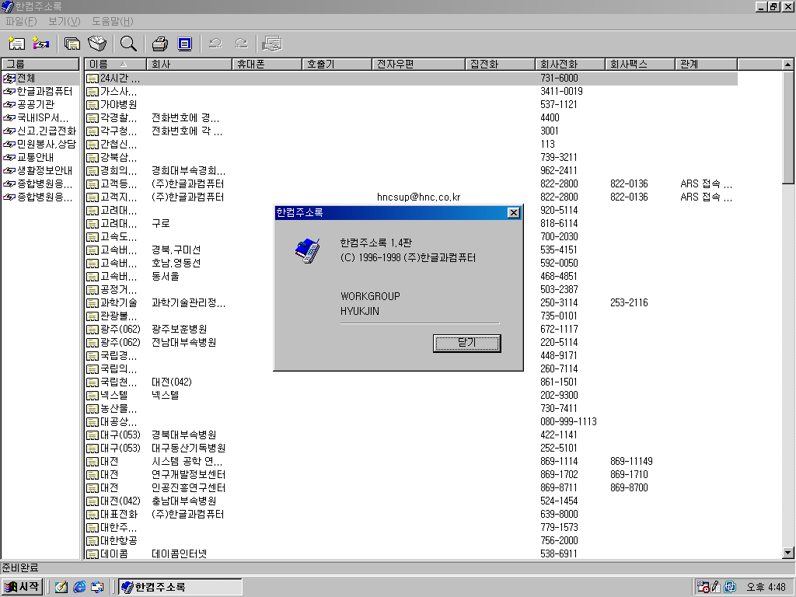Click the vertical scrollbar thumb

pos(788,127)
